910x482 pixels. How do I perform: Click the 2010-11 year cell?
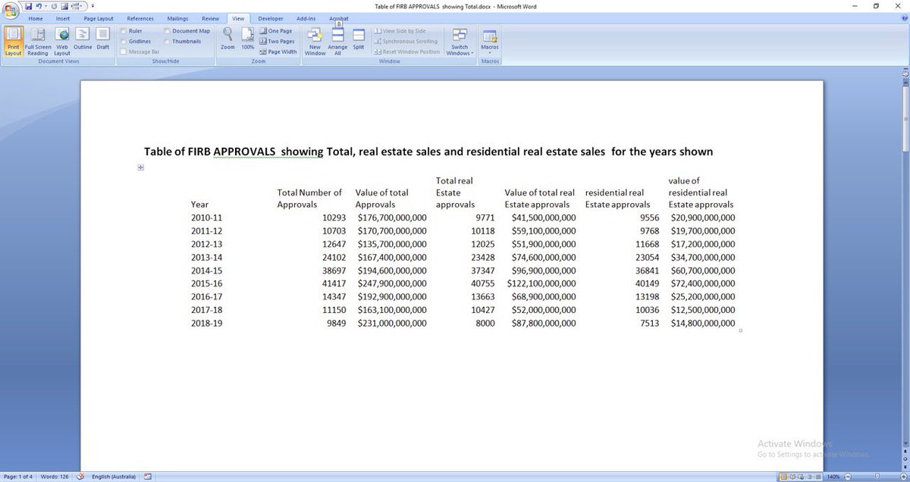[206, 218]
